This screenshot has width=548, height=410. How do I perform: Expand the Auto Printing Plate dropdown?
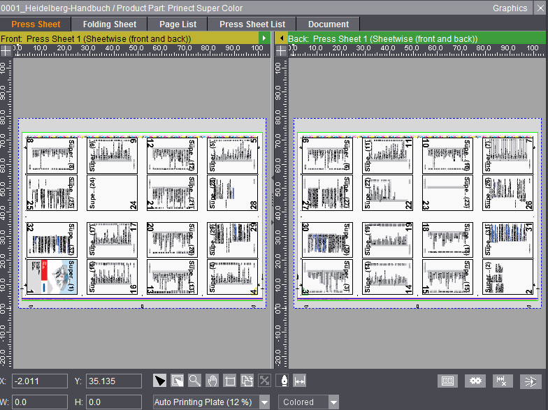click(x=264, y=402)
